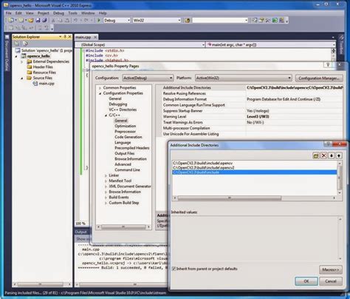Pin the Solution Explorer panel
Image resolution: width=350 pixels, height=299 pixels.
point(65,37)
